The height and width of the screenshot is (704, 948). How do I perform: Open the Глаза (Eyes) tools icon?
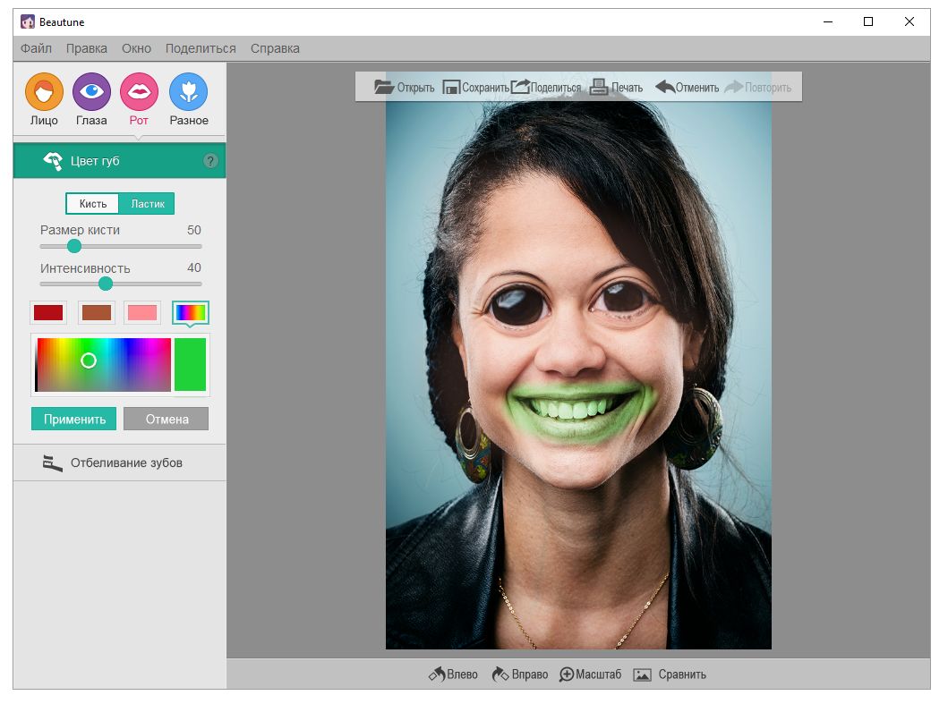tap(91, 92)
